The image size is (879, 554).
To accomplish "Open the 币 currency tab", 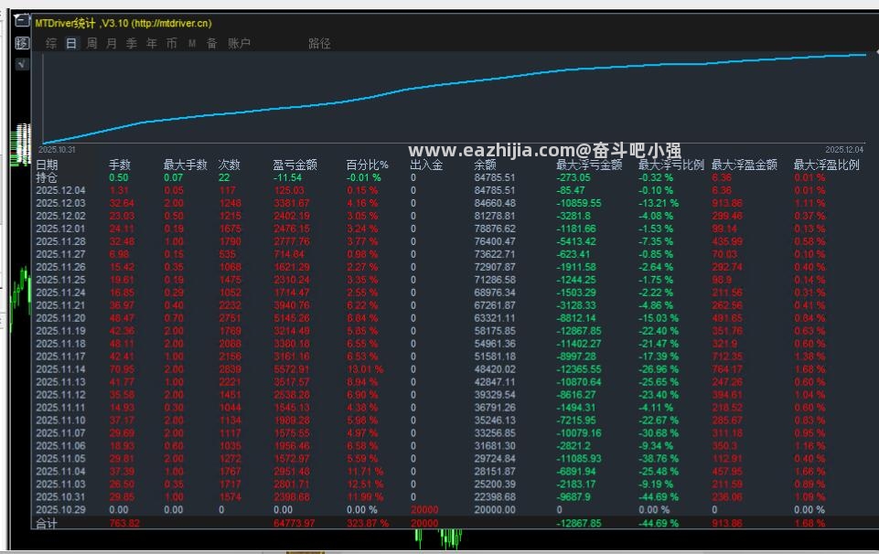I will [172, 44].
